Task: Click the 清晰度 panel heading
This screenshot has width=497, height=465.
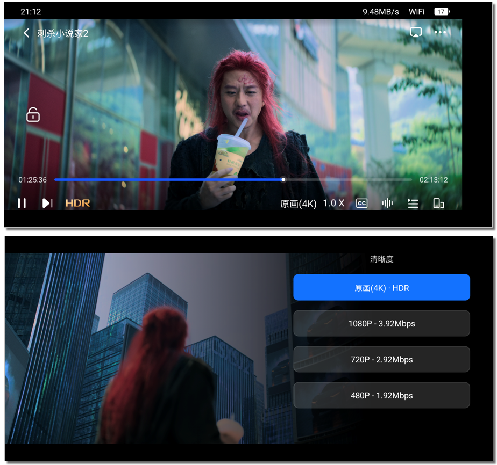Action: point(382,259)
